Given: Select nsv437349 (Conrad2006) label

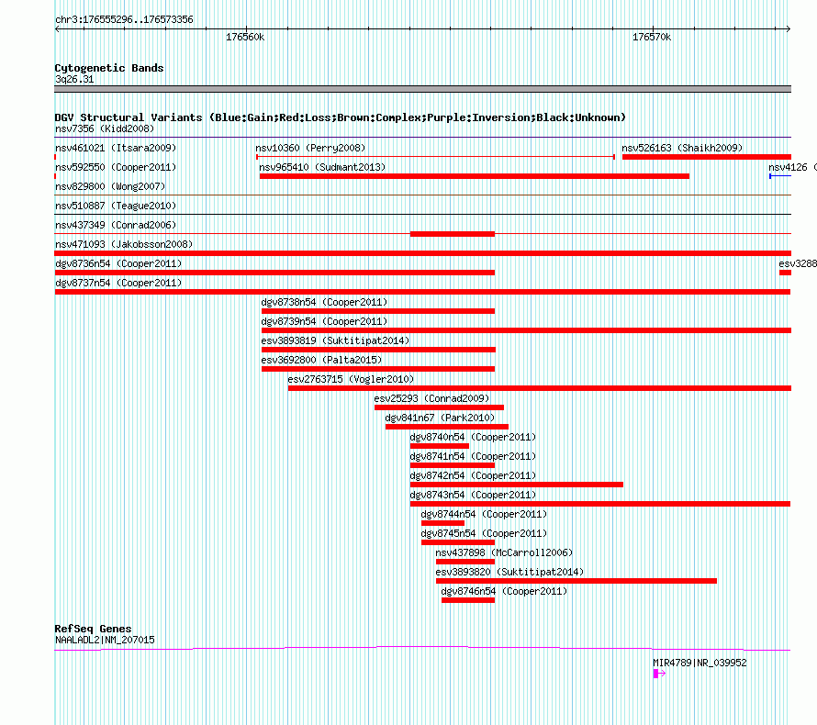Looking at the screenshot, I should pyautogui.click(x=116, y=225).
